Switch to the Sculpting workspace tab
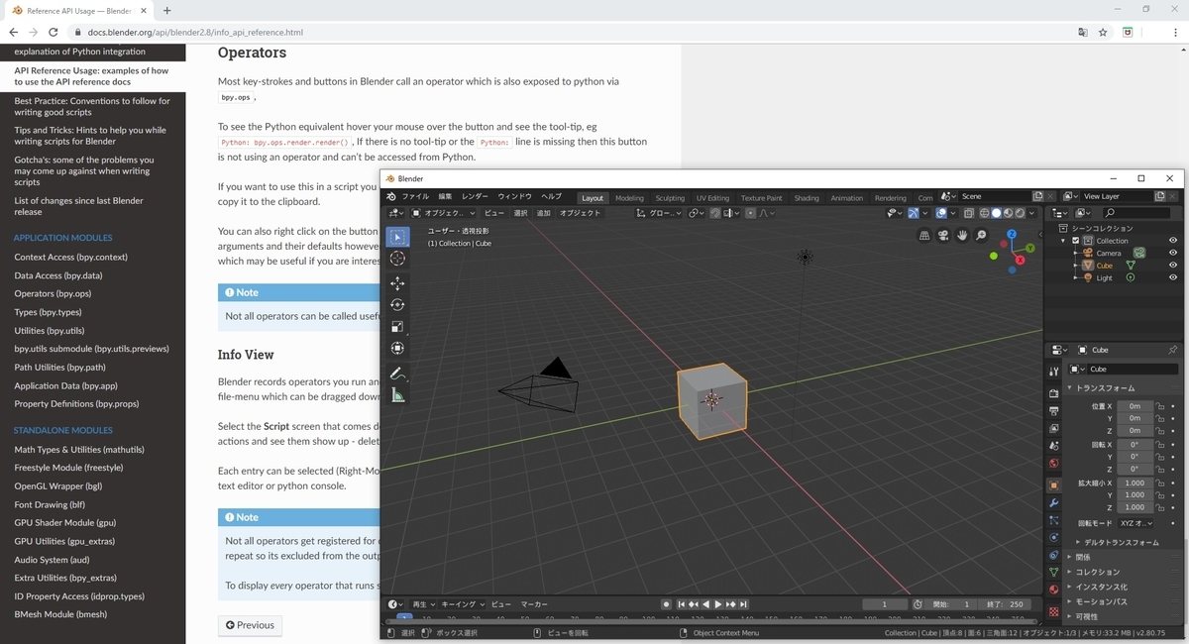 [670, 197]
